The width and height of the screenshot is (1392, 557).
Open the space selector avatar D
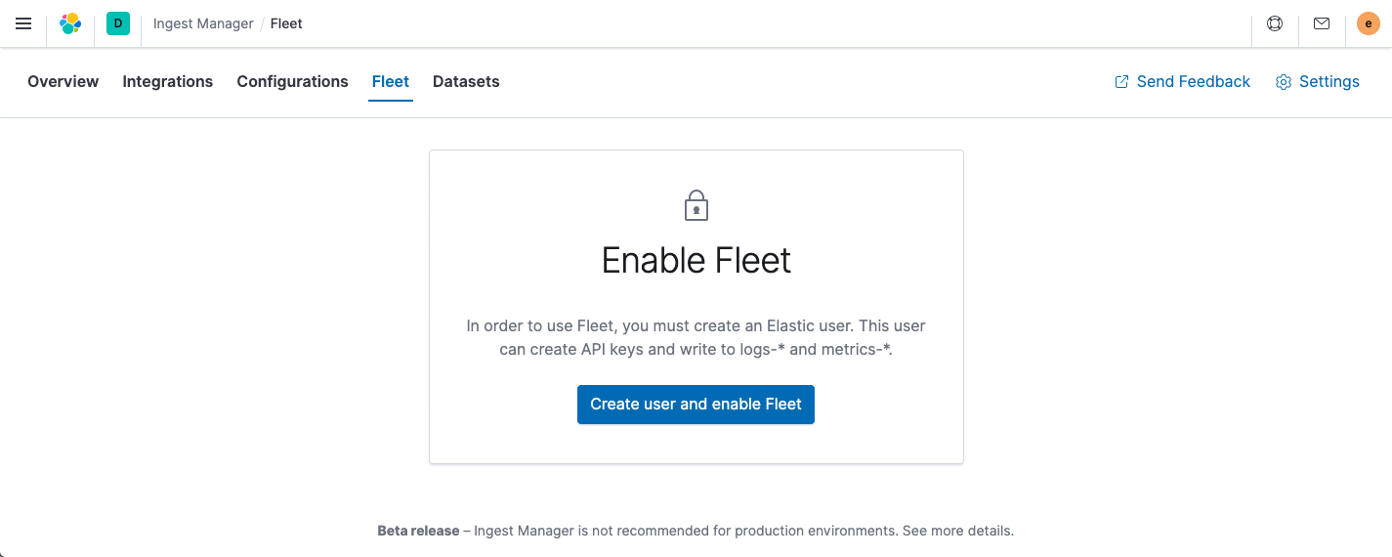point(118,23)
